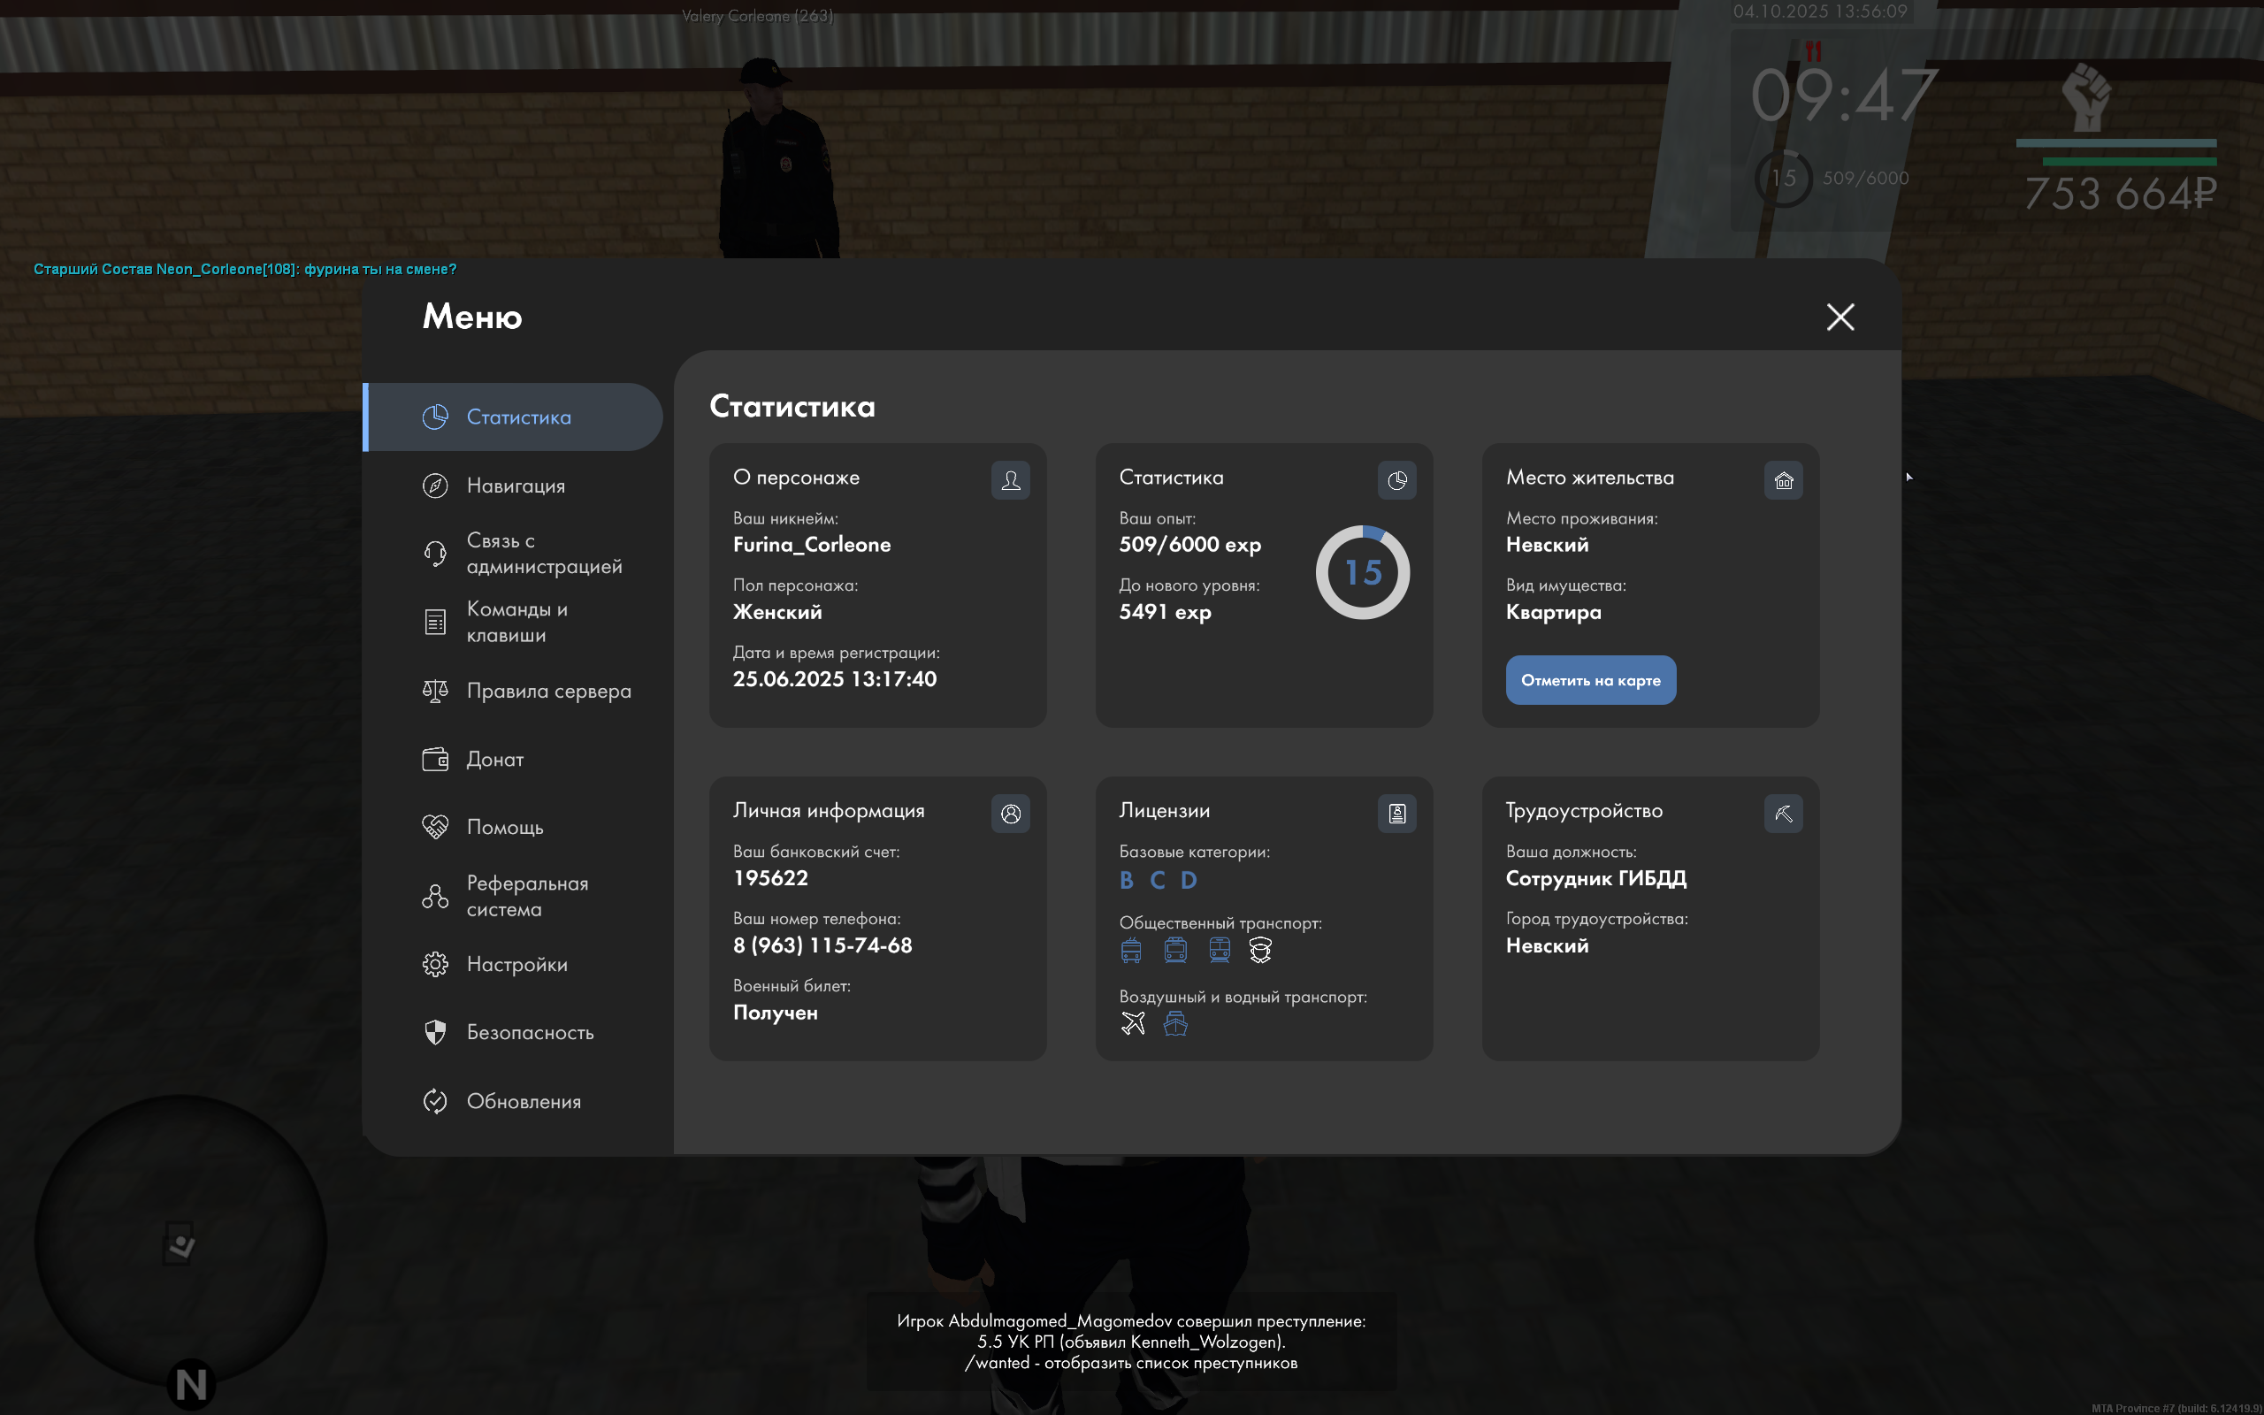
Task: Click the profile icon in О персонаже card
Action: coord(1010,480)
